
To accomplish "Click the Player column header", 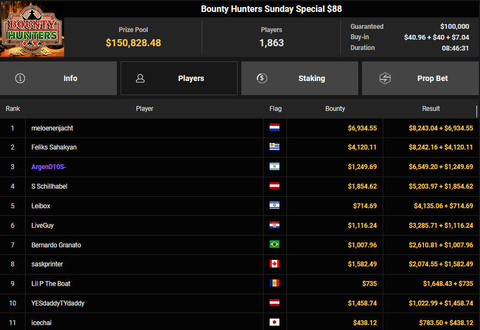I will click(144, 109).
